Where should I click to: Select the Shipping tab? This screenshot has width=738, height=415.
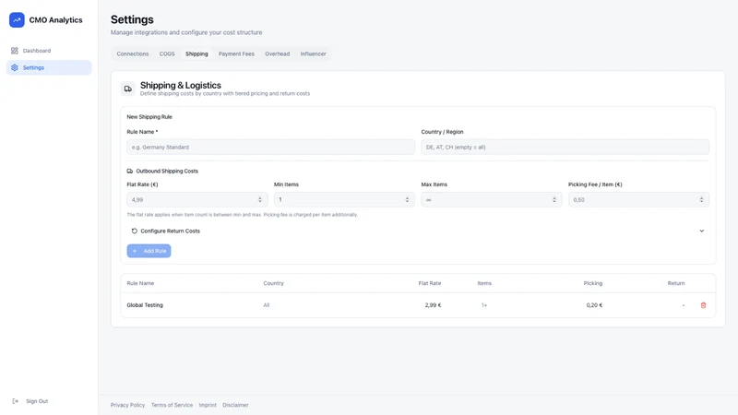196,53
